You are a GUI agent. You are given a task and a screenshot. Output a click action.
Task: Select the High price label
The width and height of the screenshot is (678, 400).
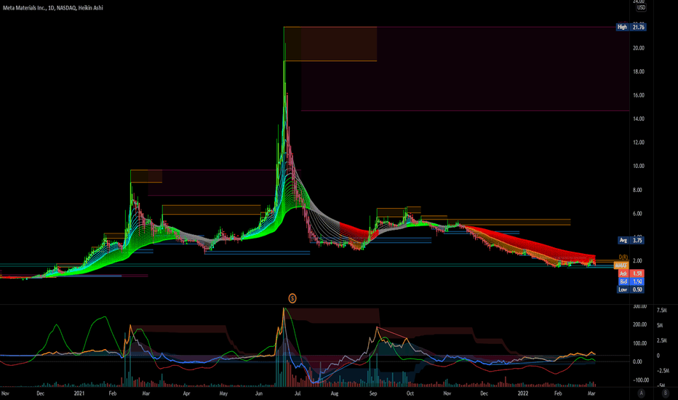tap(622, 27)
